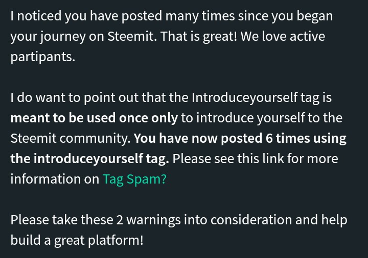Click 'your journey on Steemit.' text

83,36
